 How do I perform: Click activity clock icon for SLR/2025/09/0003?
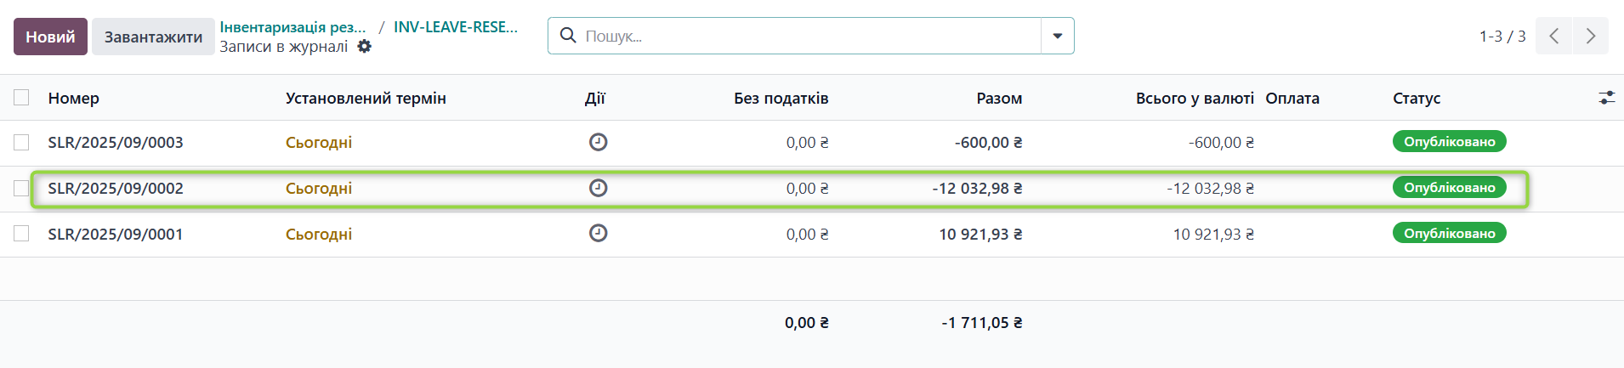point(598,142)
